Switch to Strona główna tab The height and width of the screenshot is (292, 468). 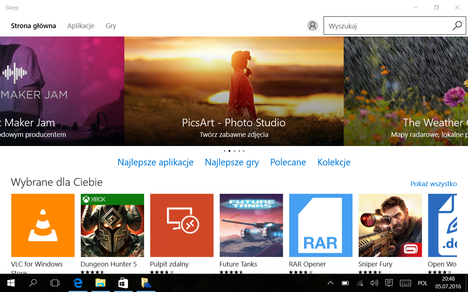[33, 26]
